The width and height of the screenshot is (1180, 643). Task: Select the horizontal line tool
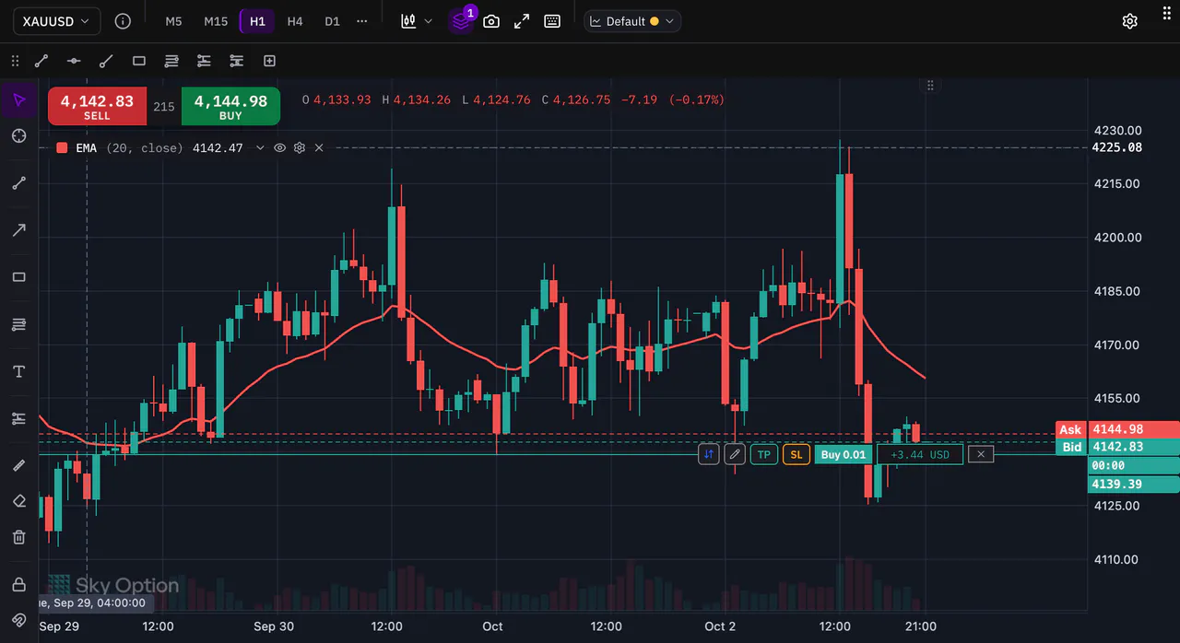point(74,61)
